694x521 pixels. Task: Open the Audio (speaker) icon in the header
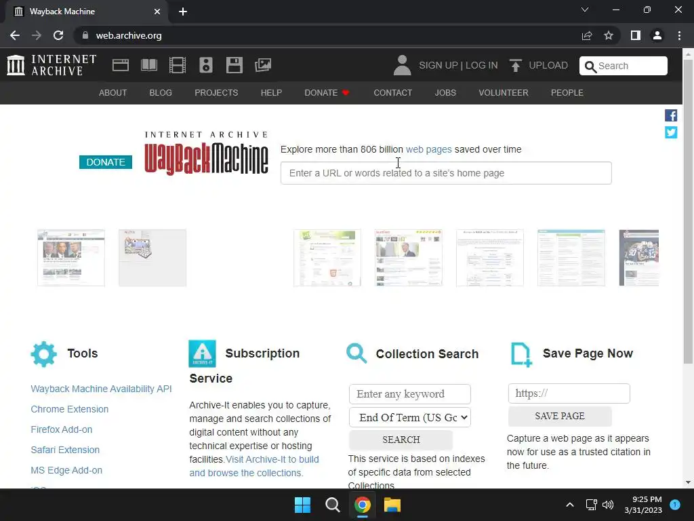tap(206, 65)
